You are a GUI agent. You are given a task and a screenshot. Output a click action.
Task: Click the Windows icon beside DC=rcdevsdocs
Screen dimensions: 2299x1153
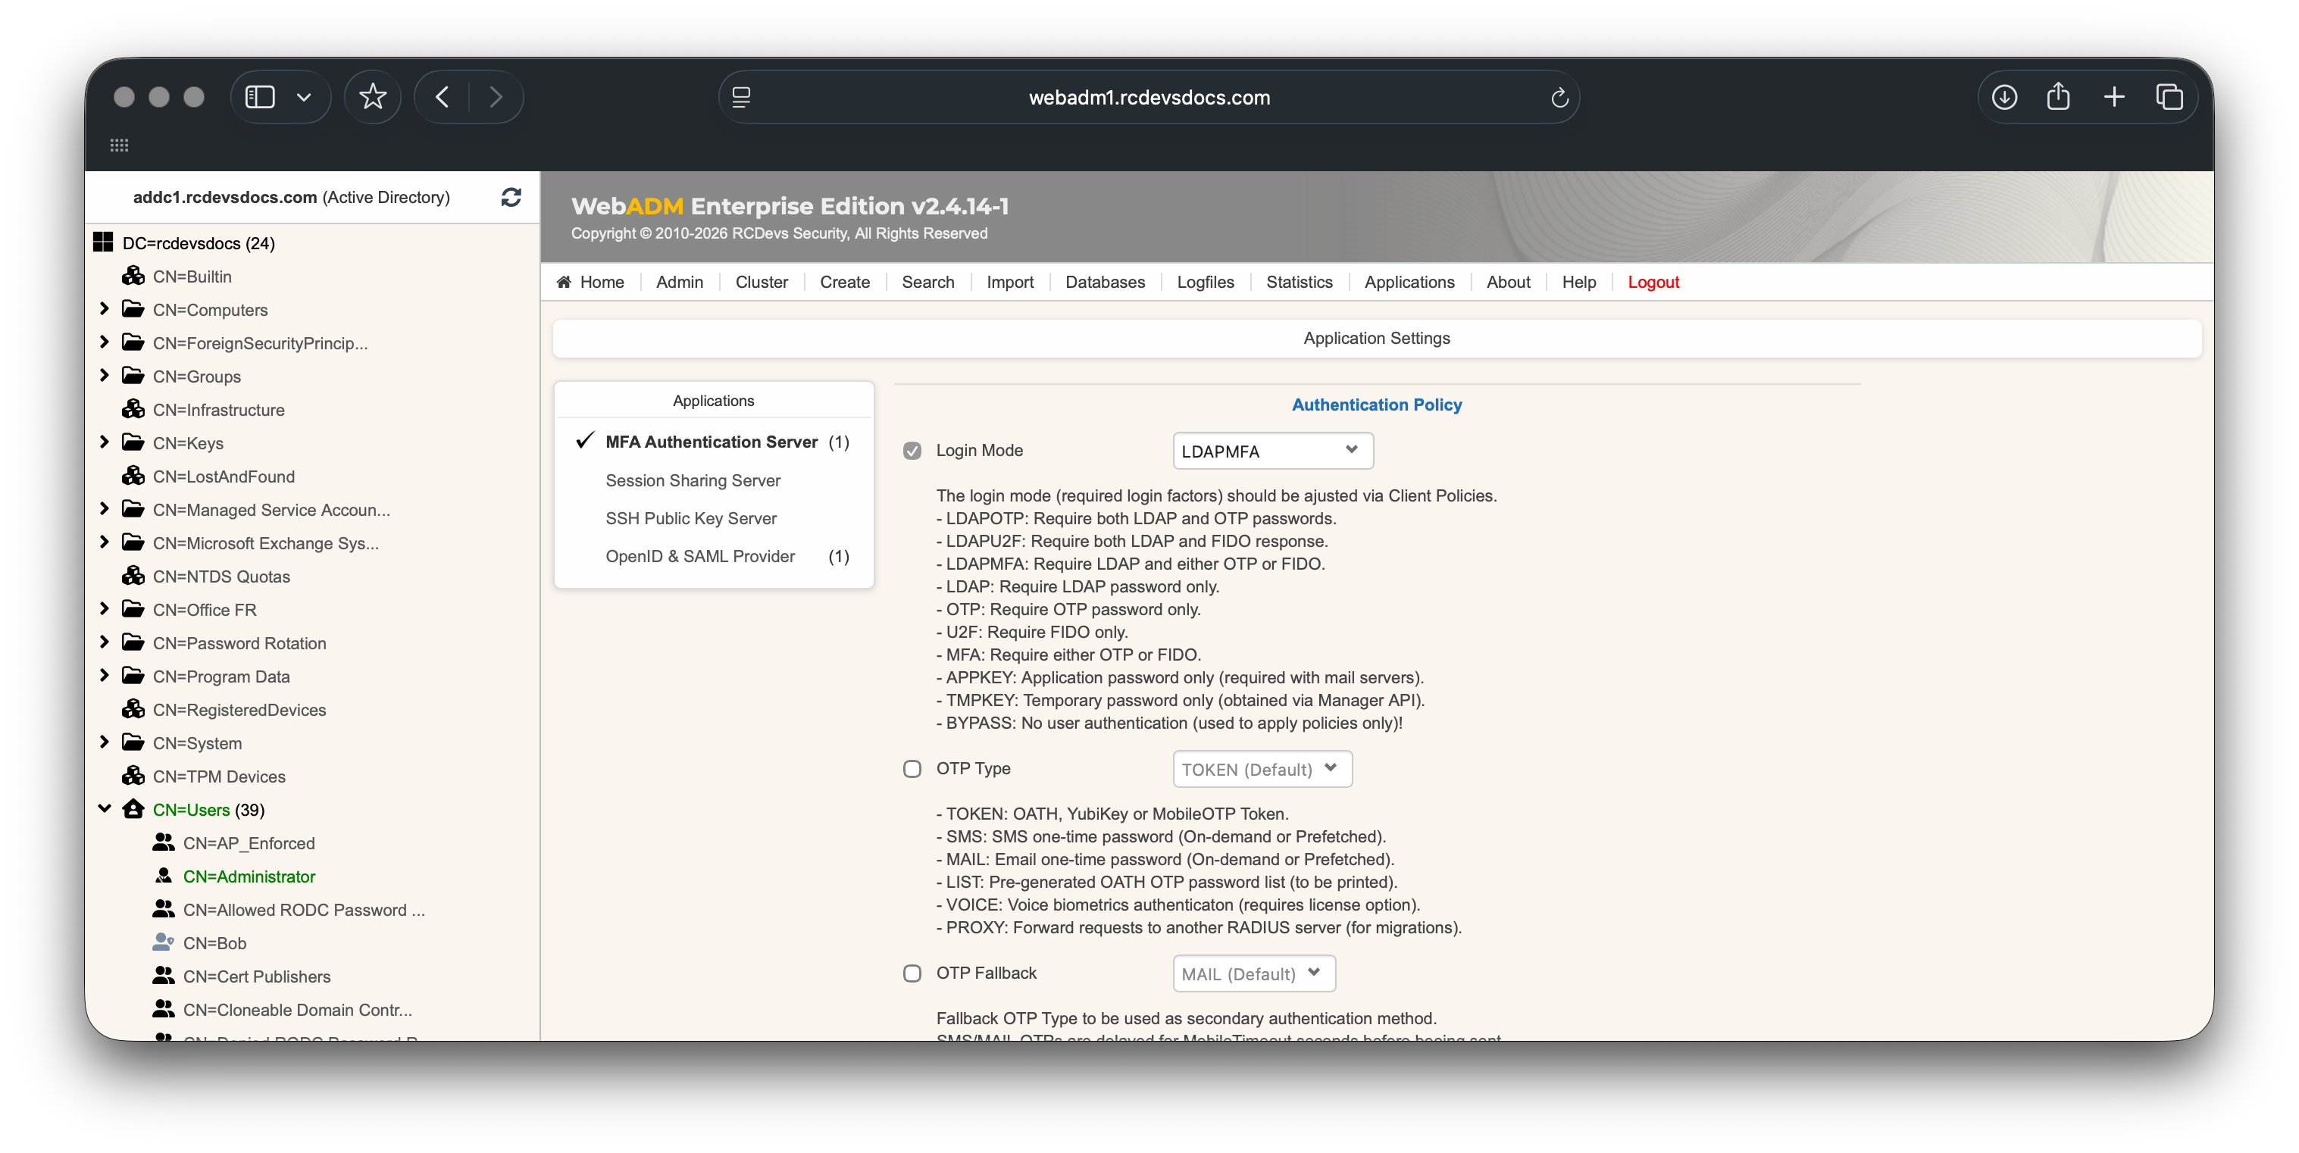[x=102, y=240]
